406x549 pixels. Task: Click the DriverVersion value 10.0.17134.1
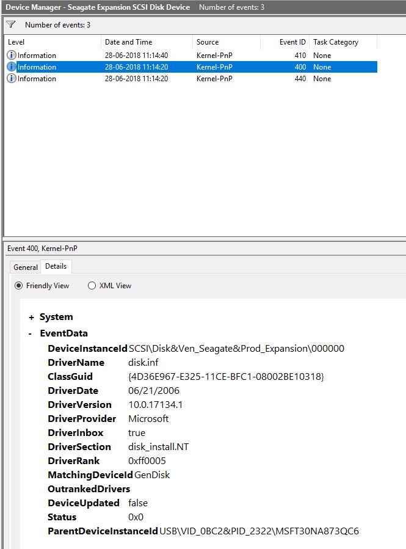[156, 405]
